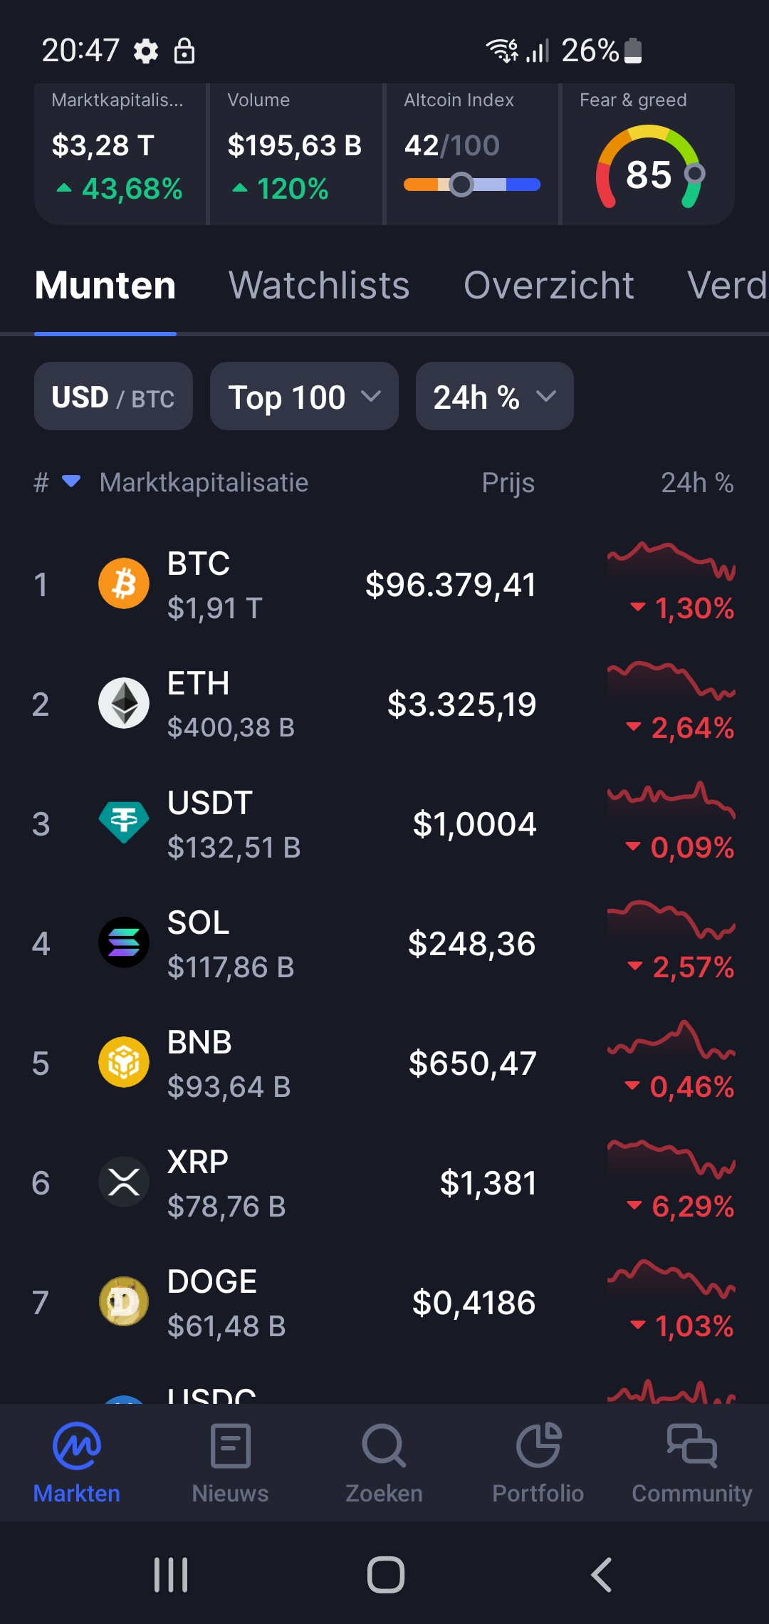Viewport: 769px width, 1624px height.
Task: Open the 24h % dropdown
Action: click(494, 396)
